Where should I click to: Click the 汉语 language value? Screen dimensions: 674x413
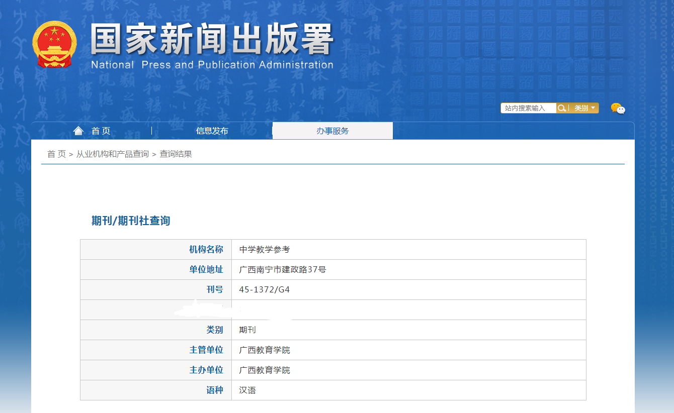[x=247, y=390]
